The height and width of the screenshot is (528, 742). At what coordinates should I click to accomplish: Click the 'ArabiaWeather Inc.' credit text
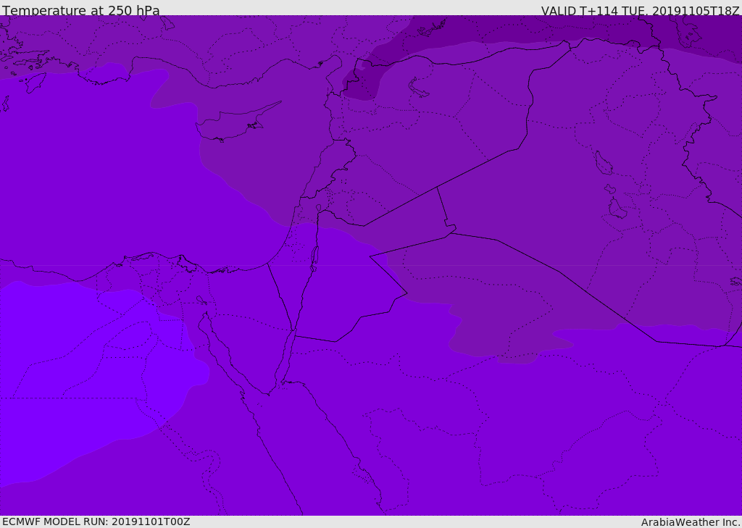click(x=691, y=522)
